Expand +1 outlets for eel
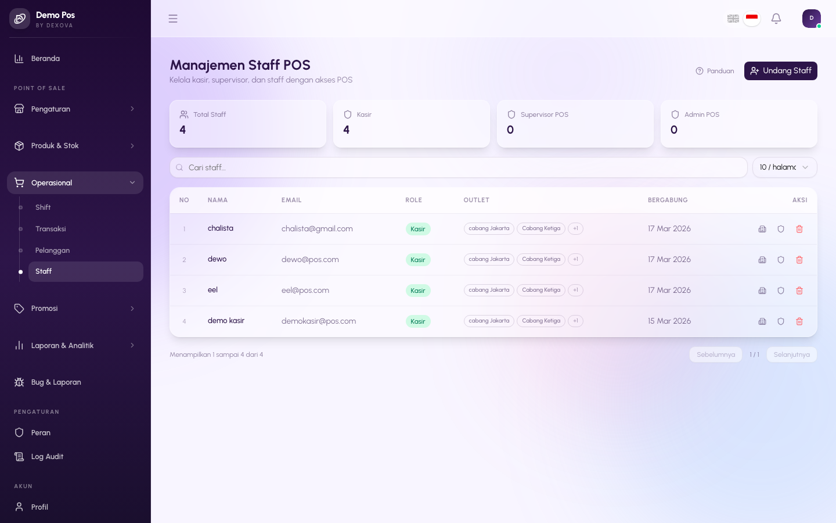This screenshot has height=523, width=836. pos(575,290)
